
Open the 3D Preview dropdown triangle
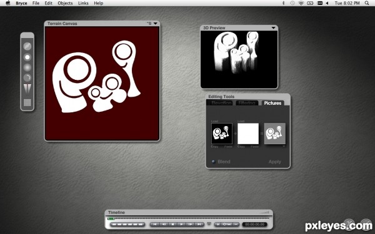pyautogui.click(x=273, y=28)
